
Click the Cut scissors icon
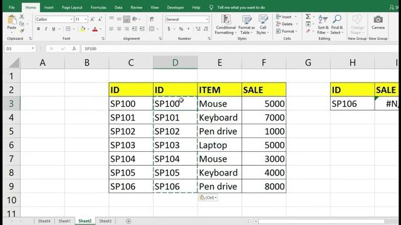[22, 17]
